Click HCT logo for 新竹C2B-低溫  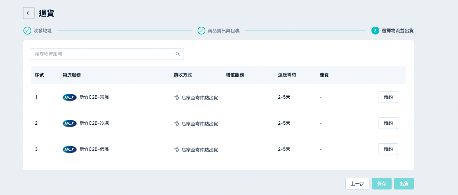70,149
